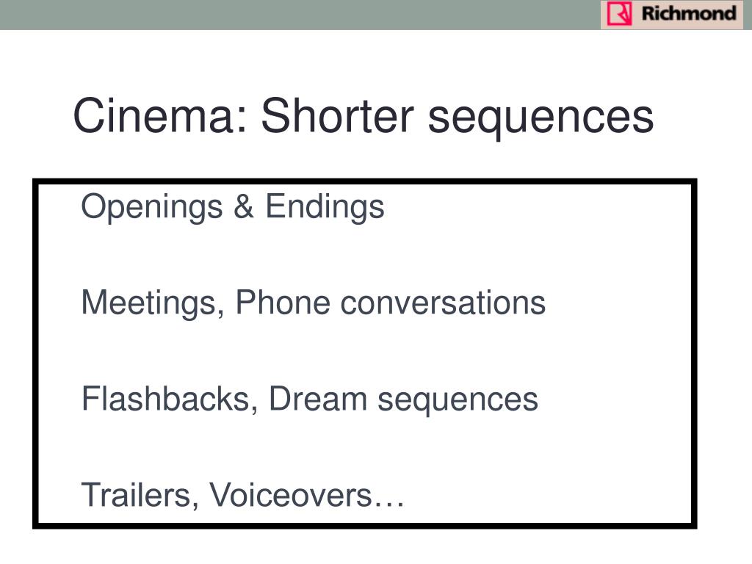Click the word sequences in the title
752x564 pixels.
[x=540, y=119]
